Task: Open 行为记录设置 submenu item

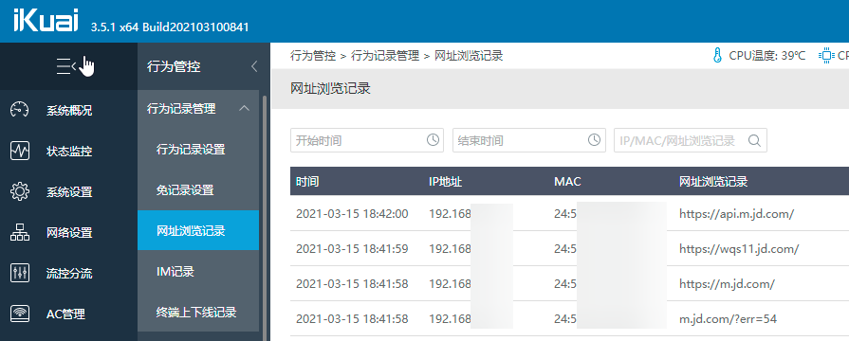Action: (198, 150)
